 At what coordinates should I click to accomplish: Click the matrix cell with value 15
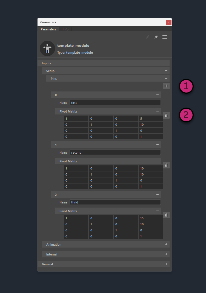(150, 218)
